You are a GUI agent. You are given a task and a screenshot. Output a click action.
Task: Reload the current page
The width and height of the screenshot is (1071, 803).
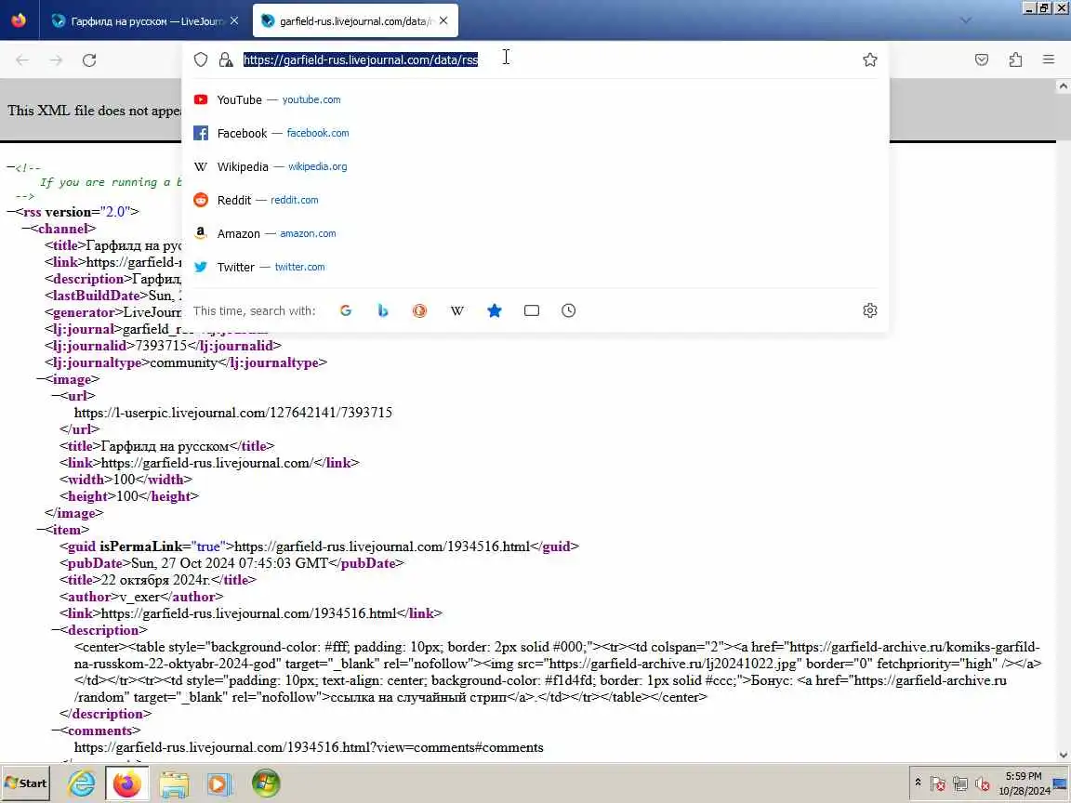click(x=89, y=60)
